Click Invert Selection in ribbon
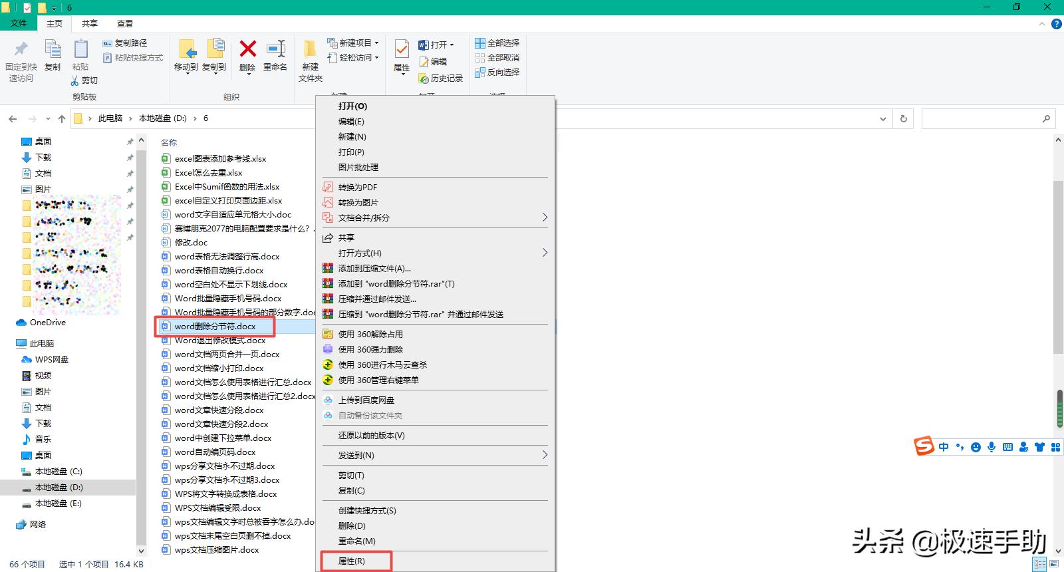 coord(497,72)
